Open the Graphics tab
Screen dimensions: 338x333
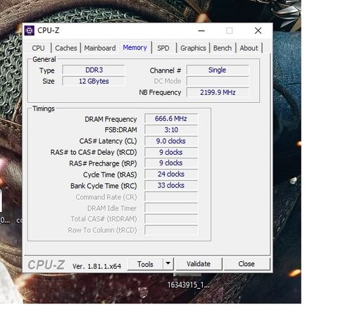tap(193, 48)
